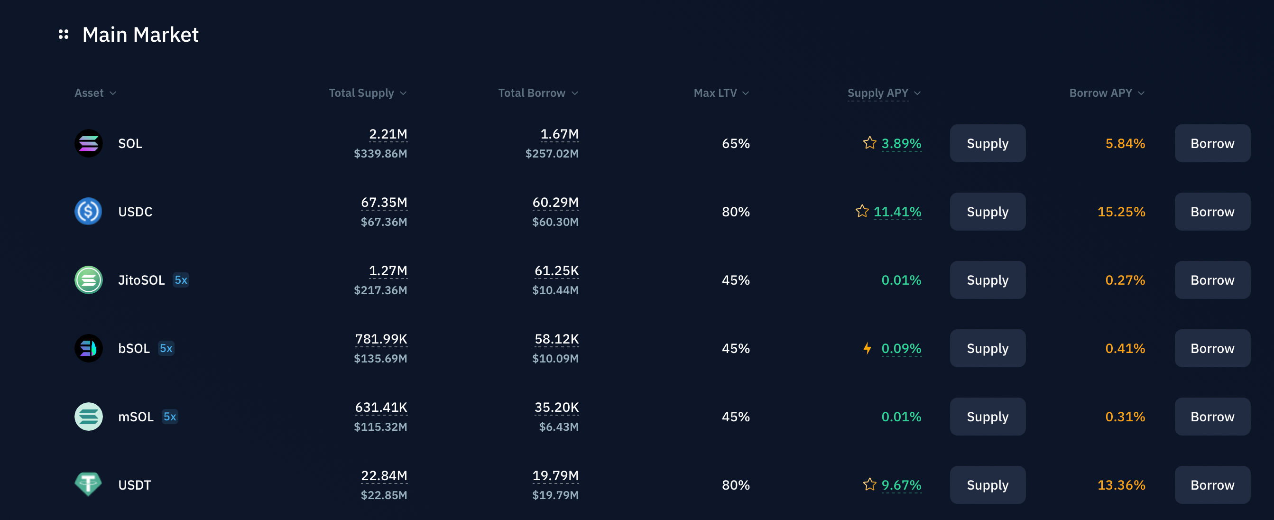Click the USDT asset name
Viewport: 1274px width, 520px height.
coord(135,485)
